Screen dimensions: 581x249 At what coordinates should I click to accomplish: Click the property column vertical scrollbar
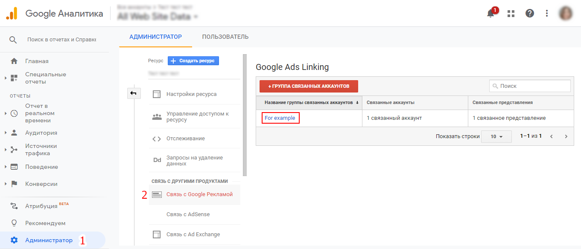pyautogui.click(x=245, y=115)
